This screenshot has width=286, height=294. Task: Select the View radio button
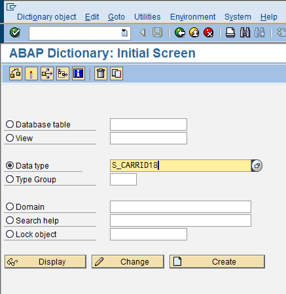click(10, 138)
